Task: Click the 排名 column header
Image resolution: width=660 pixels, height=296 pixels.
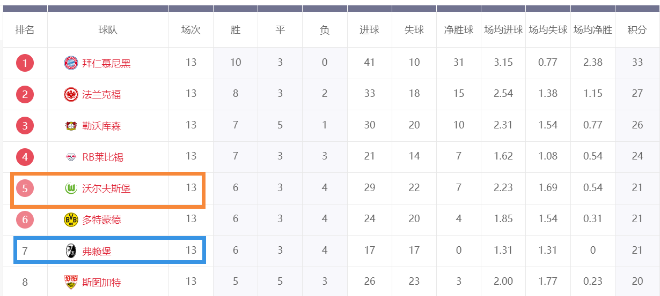Action: [x=25, y=30]
